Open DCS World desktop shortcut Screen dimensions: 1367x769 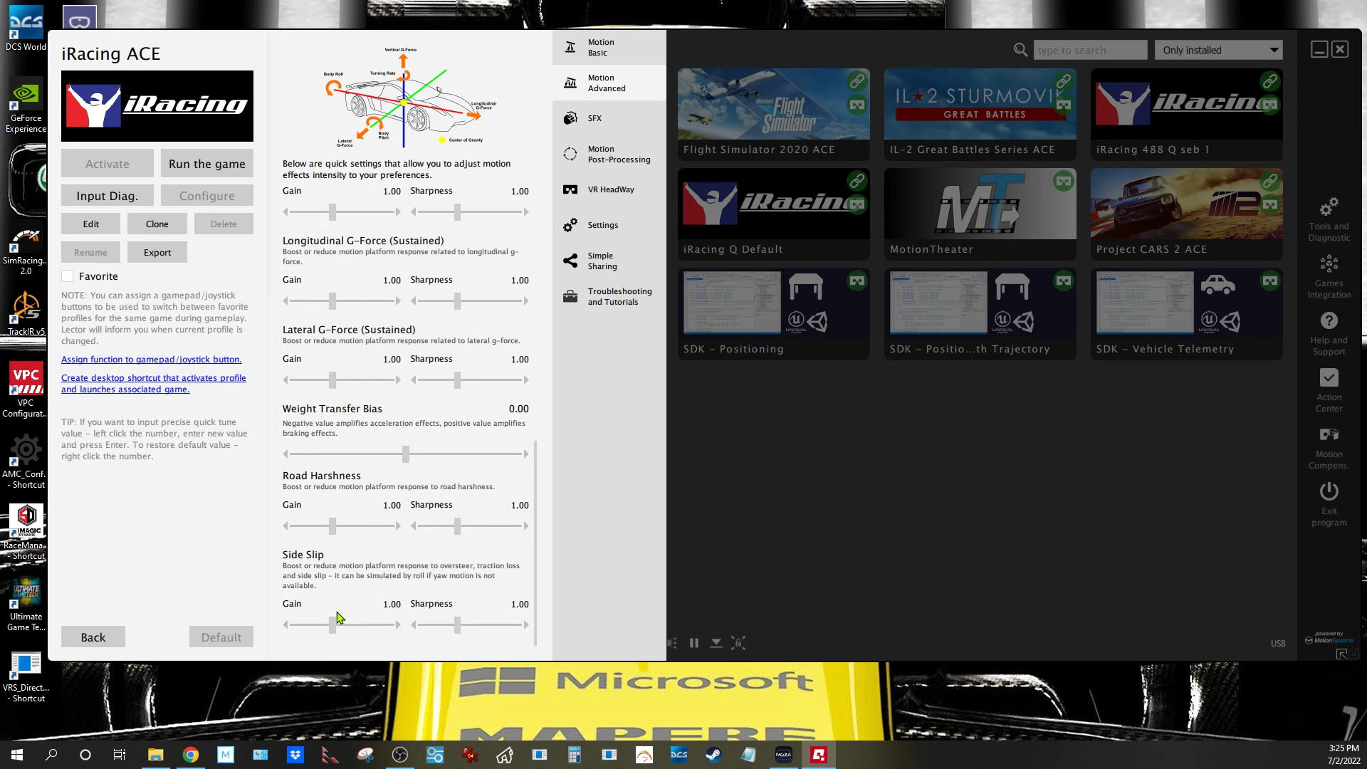click(26, 28)
